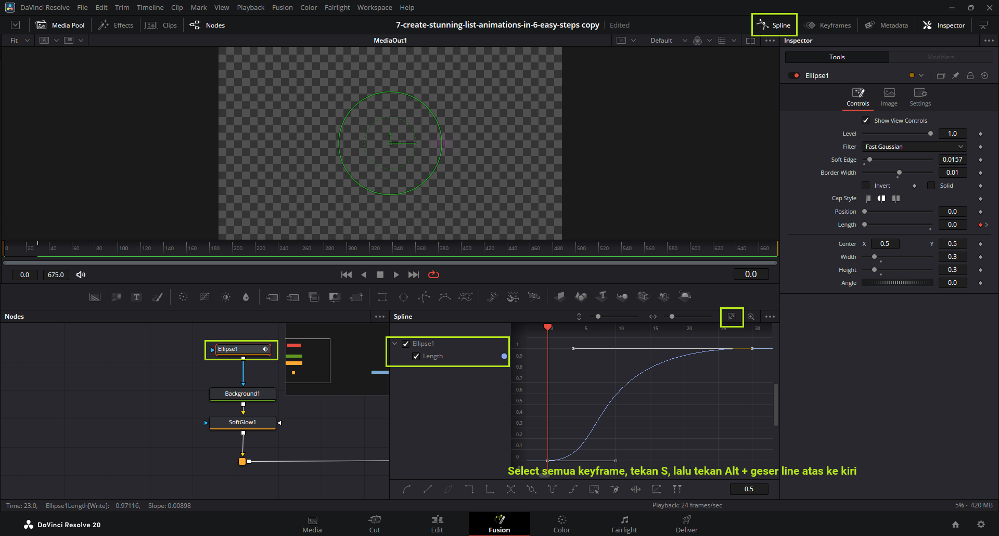Uncheck Show View Controls
Screen dimensions: 999x536
pos(866,121)
